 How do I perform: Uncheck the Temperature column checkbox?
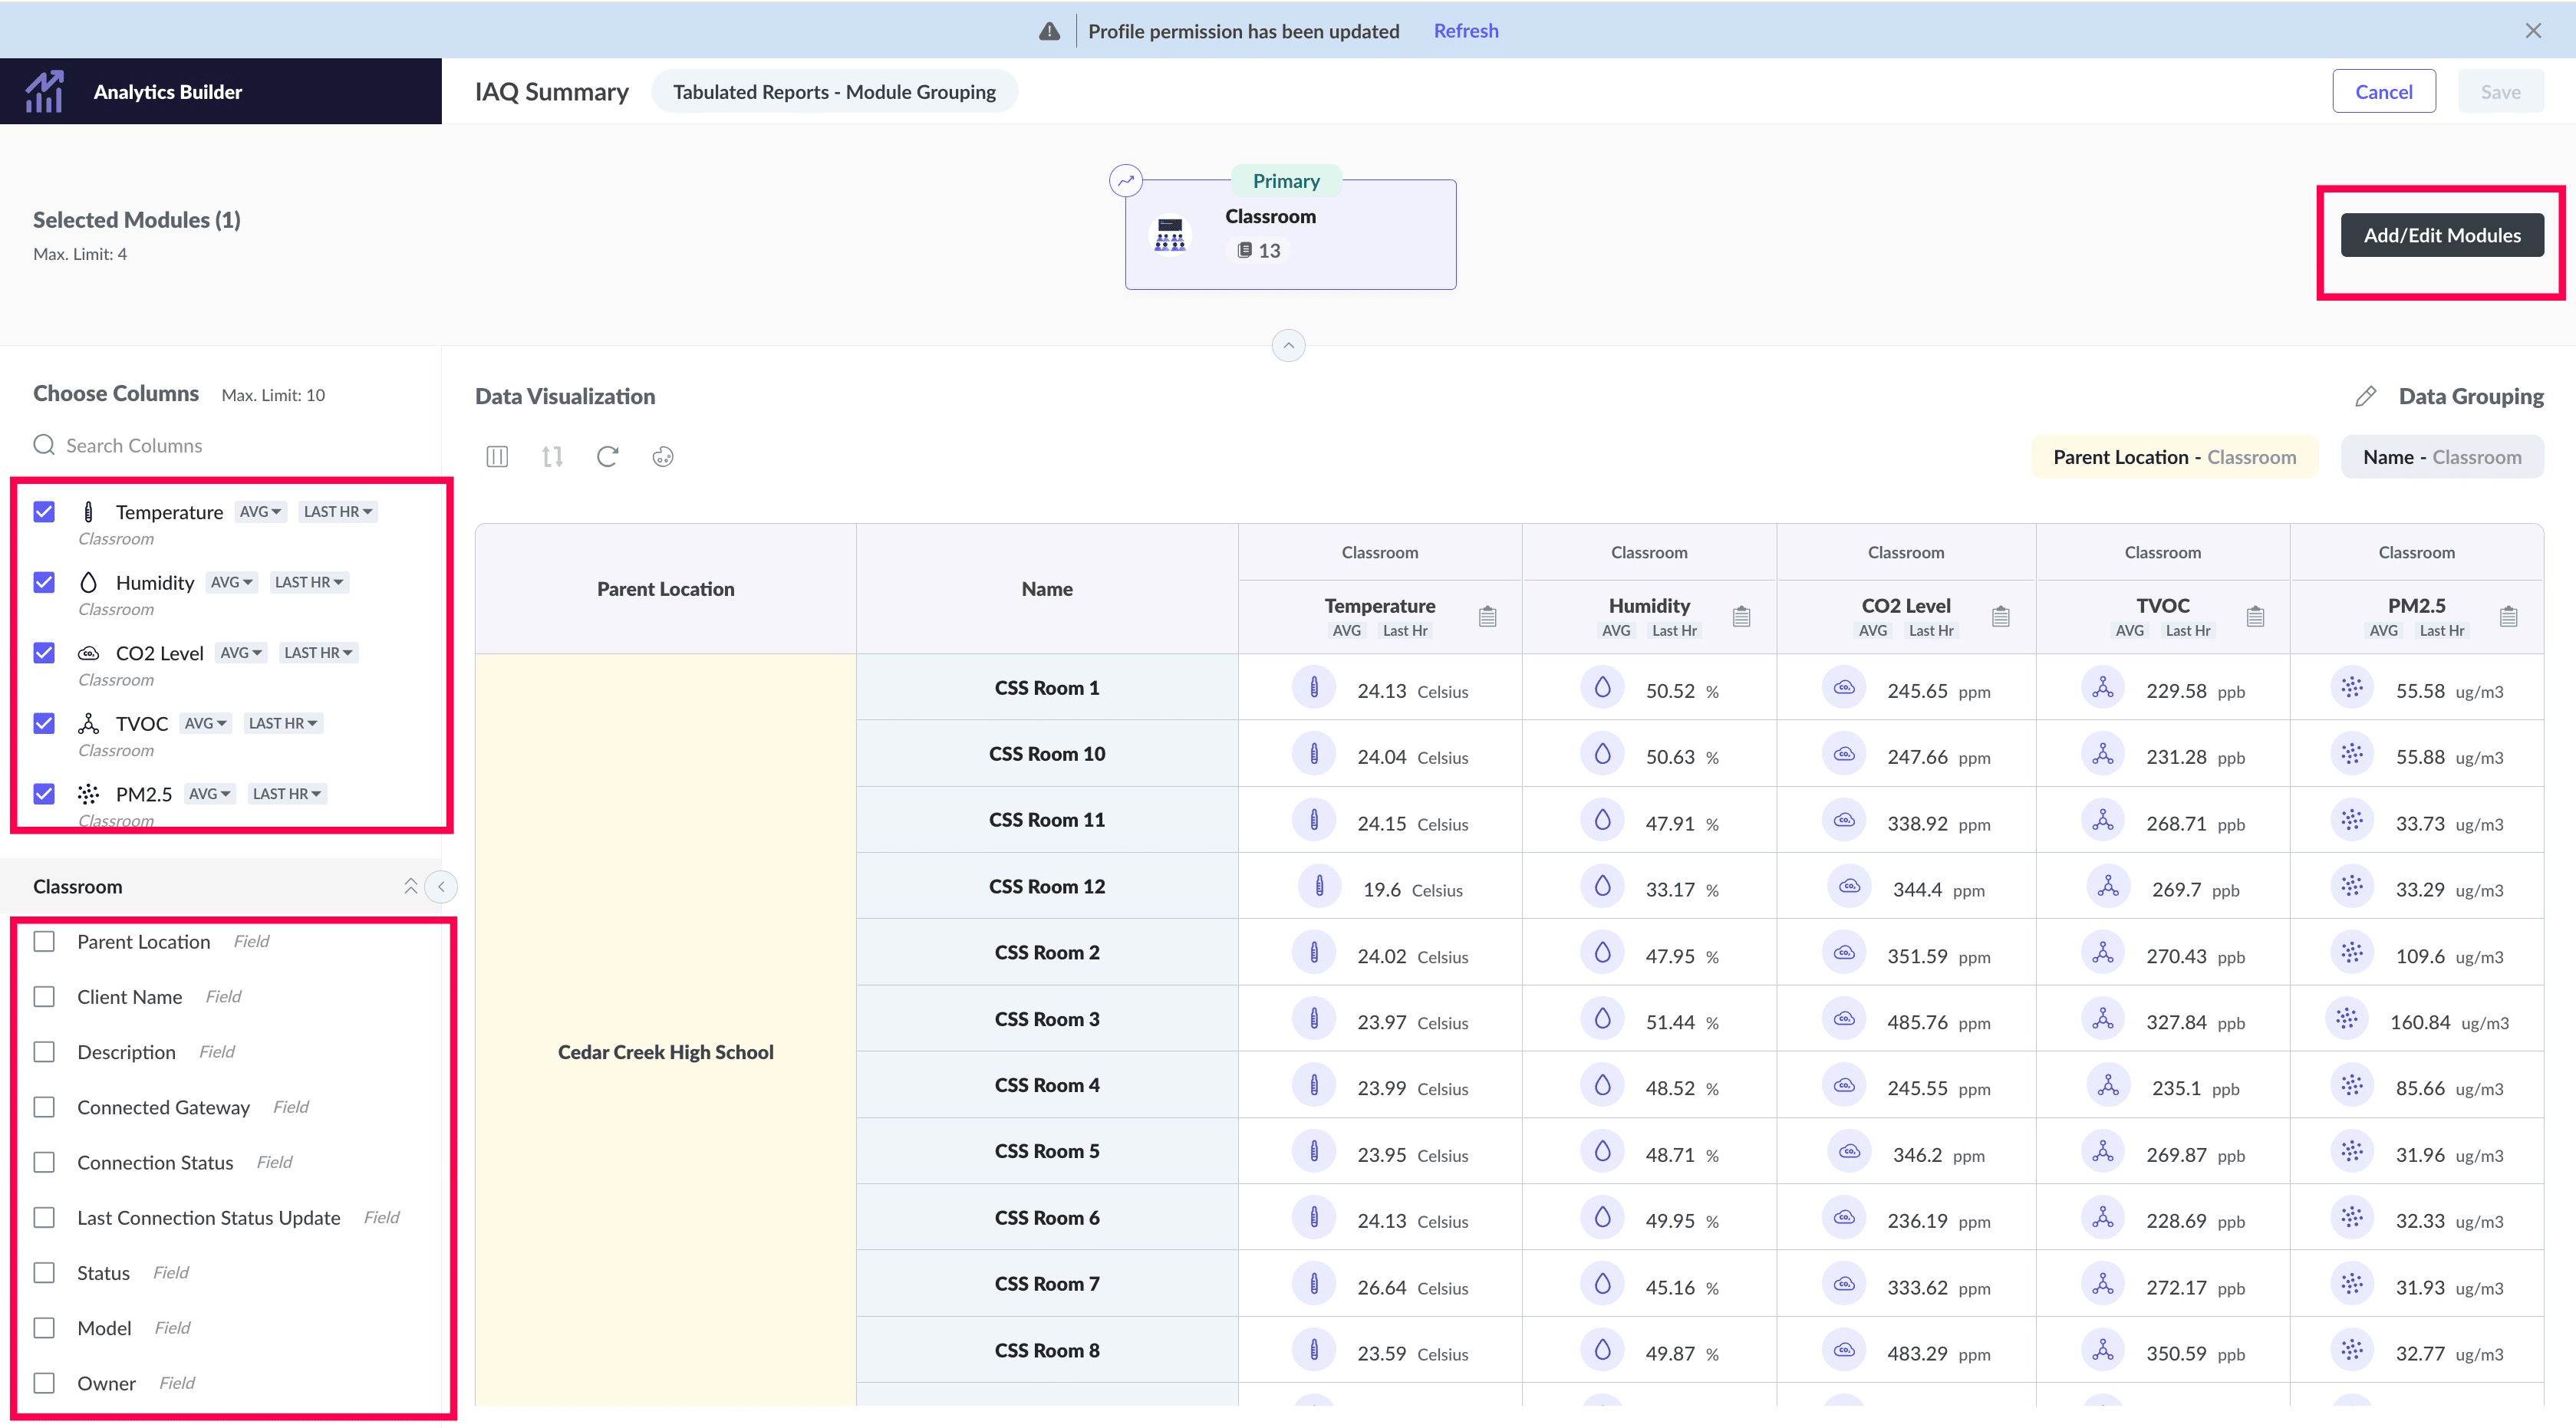[44, 512]
